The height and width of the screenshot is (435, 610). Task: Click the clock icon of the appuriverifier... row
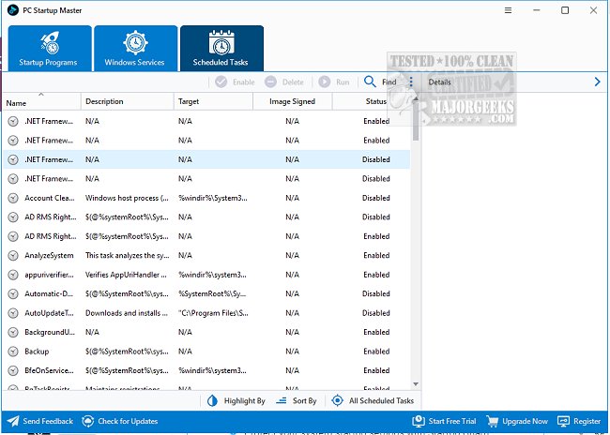click(x=13, y=275)
